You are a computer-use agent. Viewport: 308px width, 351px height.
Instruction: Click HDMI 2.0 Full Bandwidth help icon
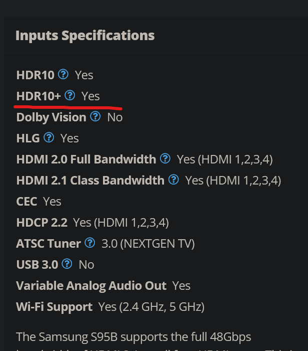click(165, 158)
